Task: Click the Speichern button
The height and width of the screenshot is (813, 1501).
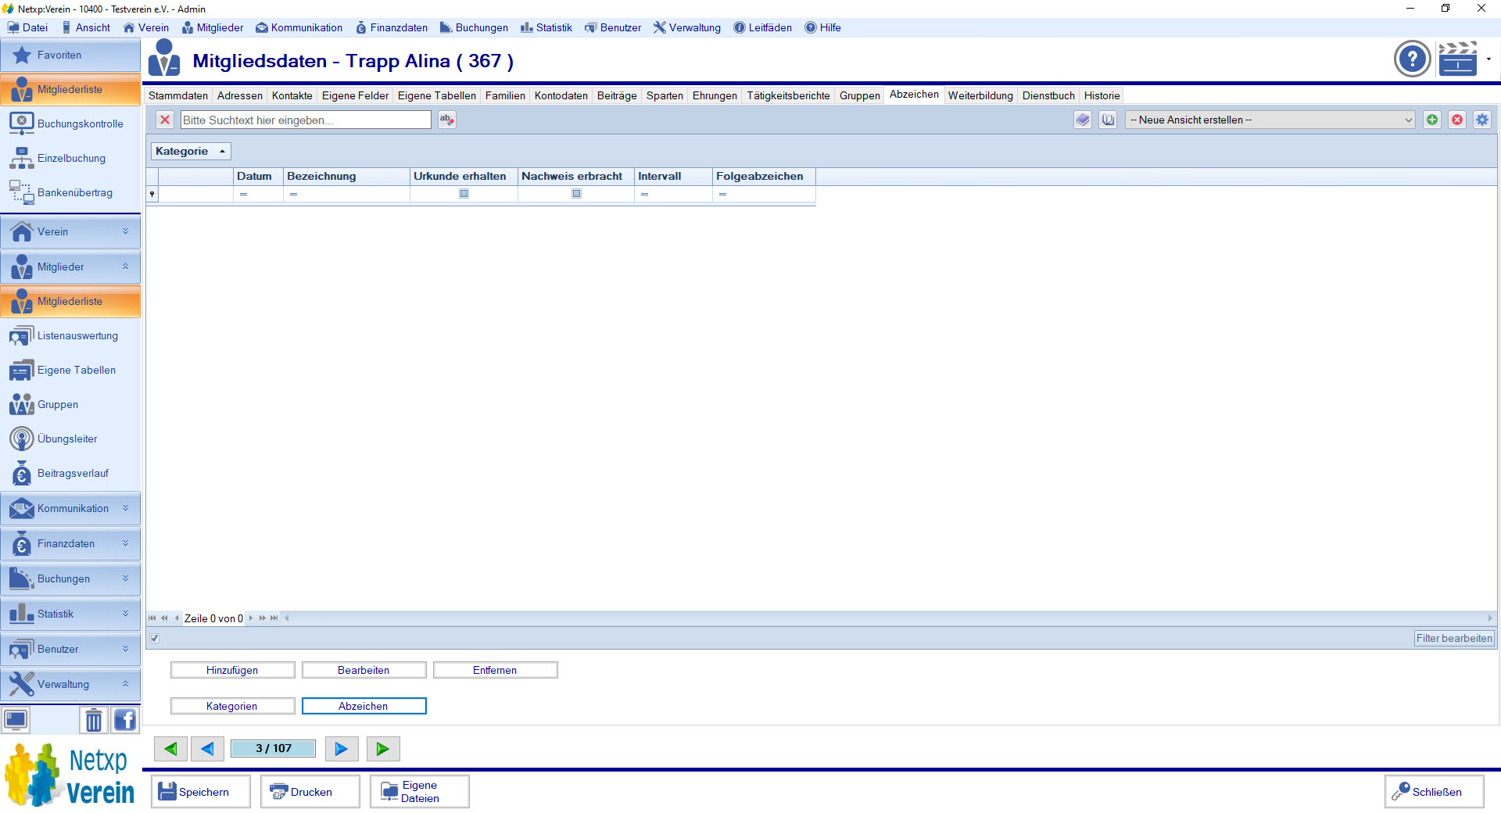Action: click(x=201, y=792)
